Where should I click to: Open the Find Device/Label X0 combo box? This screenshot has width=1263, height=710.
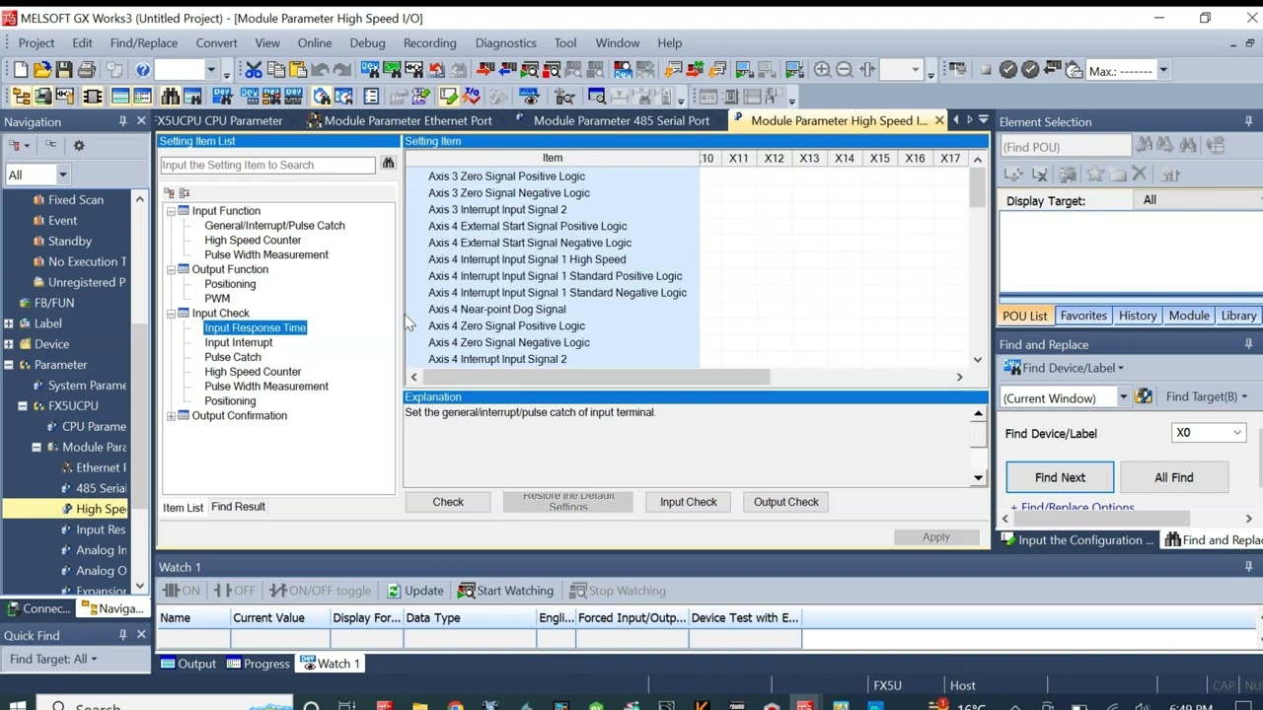[x=1208, y=433]
